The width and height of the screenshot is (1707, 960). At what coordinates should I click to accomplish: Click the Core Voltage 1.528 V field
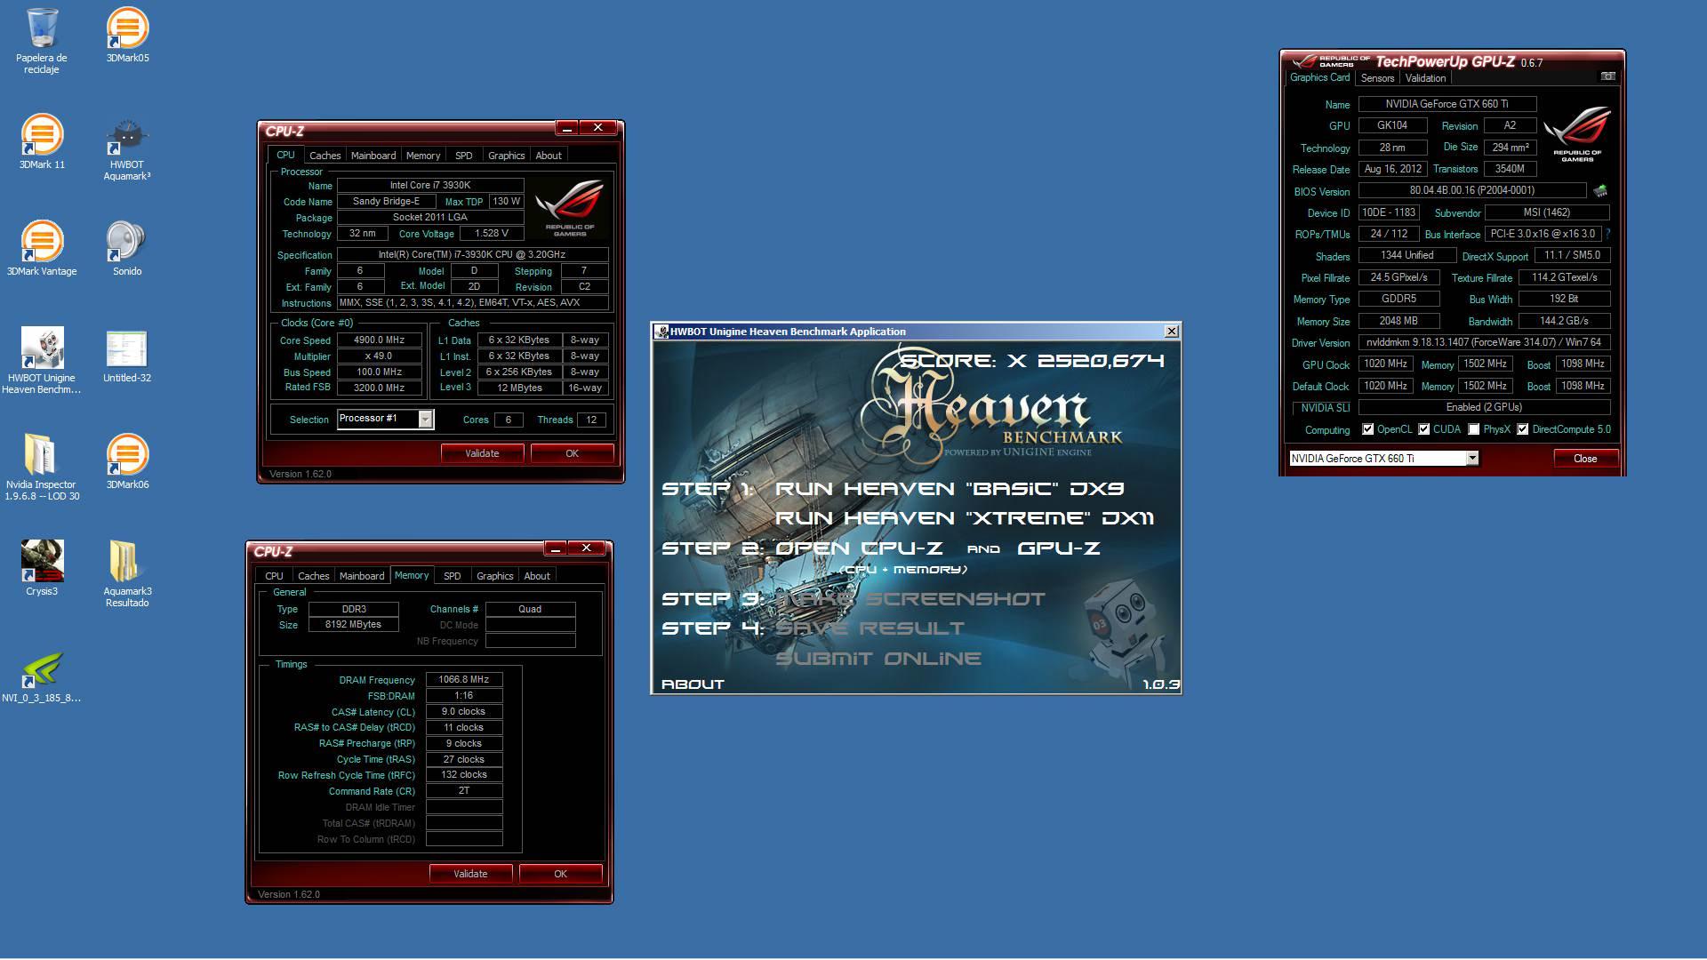point(492,234)
